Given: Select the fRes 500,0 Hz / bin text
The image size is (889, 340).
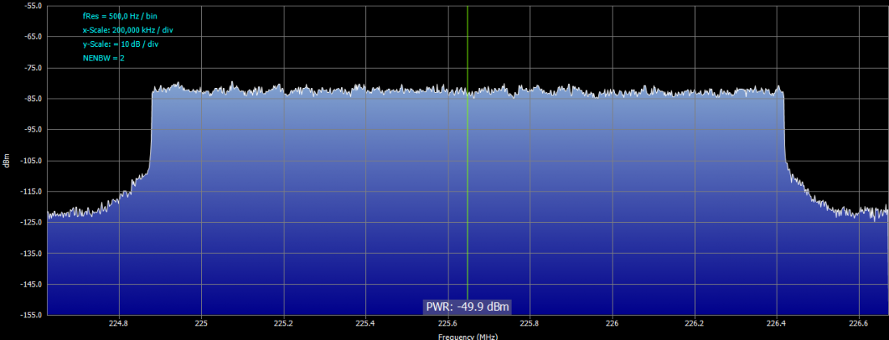Looking at the screenshot, I should coord(120,16).
